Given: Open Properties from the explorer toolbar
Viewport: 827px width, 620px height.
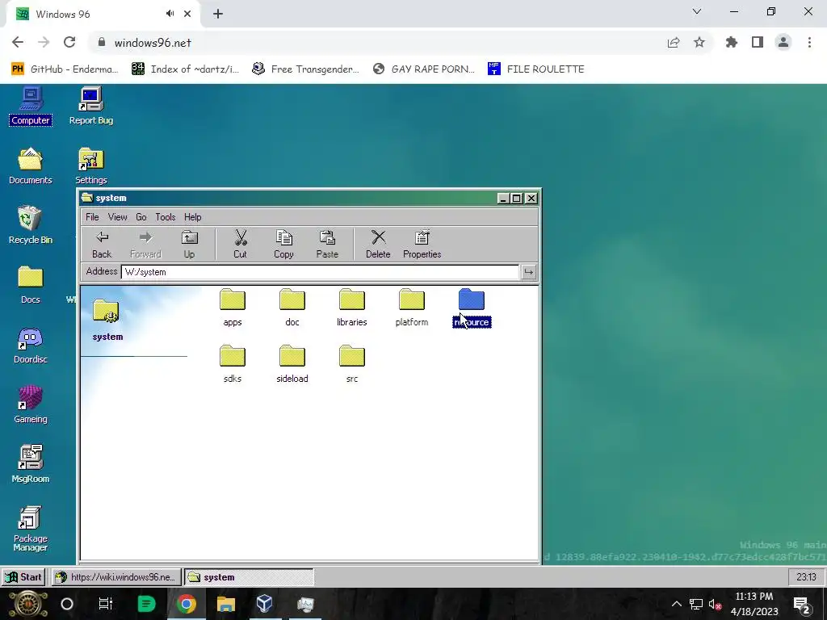Looking at the screenshot, I should tap(422, 245).
